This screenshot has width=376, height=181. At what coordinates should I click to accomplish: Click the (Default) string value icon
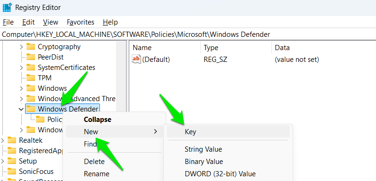pos(136,59)
